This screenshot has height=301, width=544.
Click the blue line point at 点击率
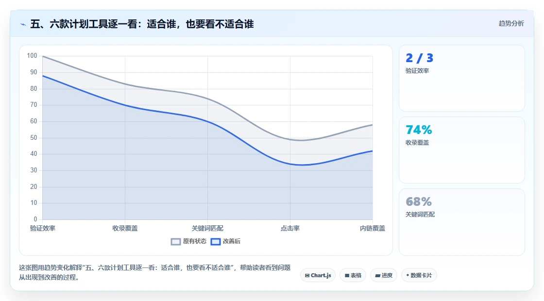click(x=290, y=164)
